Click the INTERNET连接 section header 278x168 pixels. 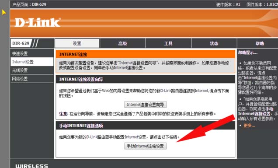[146, 54]
